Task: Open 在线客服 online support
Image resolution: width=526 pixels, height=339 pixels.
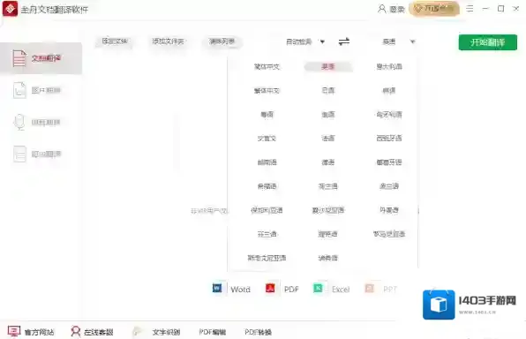Action: (x=92, y=332)
